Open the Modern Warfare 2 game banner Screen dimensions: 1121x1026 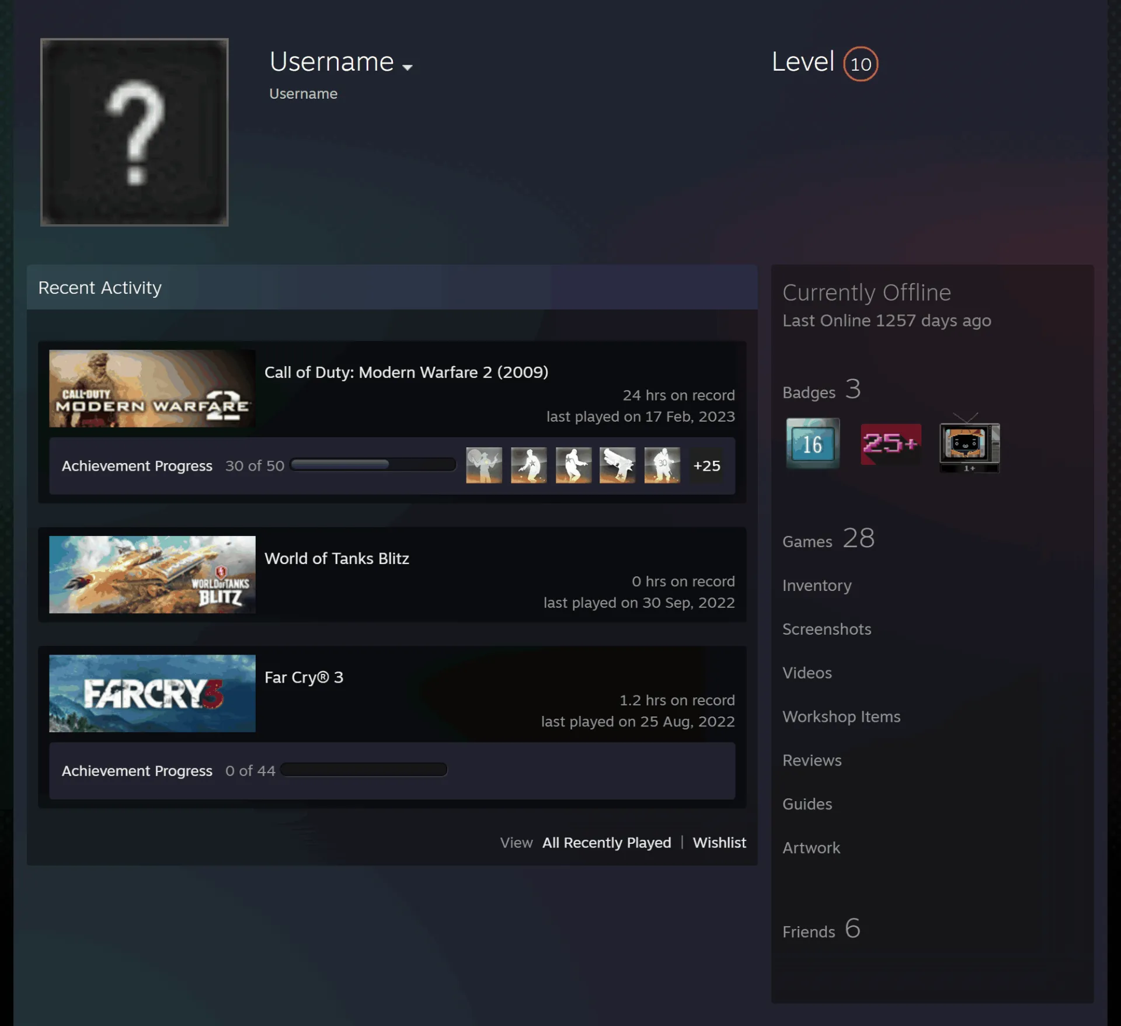(x=152, y=388)
